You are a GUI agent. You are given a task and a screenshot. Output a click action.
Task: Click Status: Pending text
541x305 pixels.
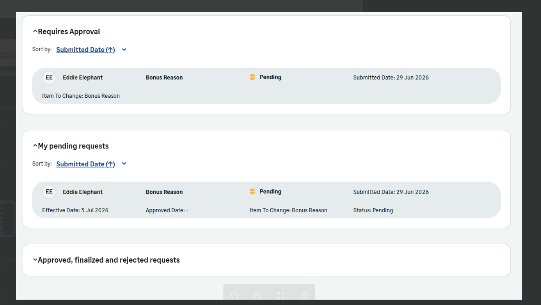(x=373, y=210)
